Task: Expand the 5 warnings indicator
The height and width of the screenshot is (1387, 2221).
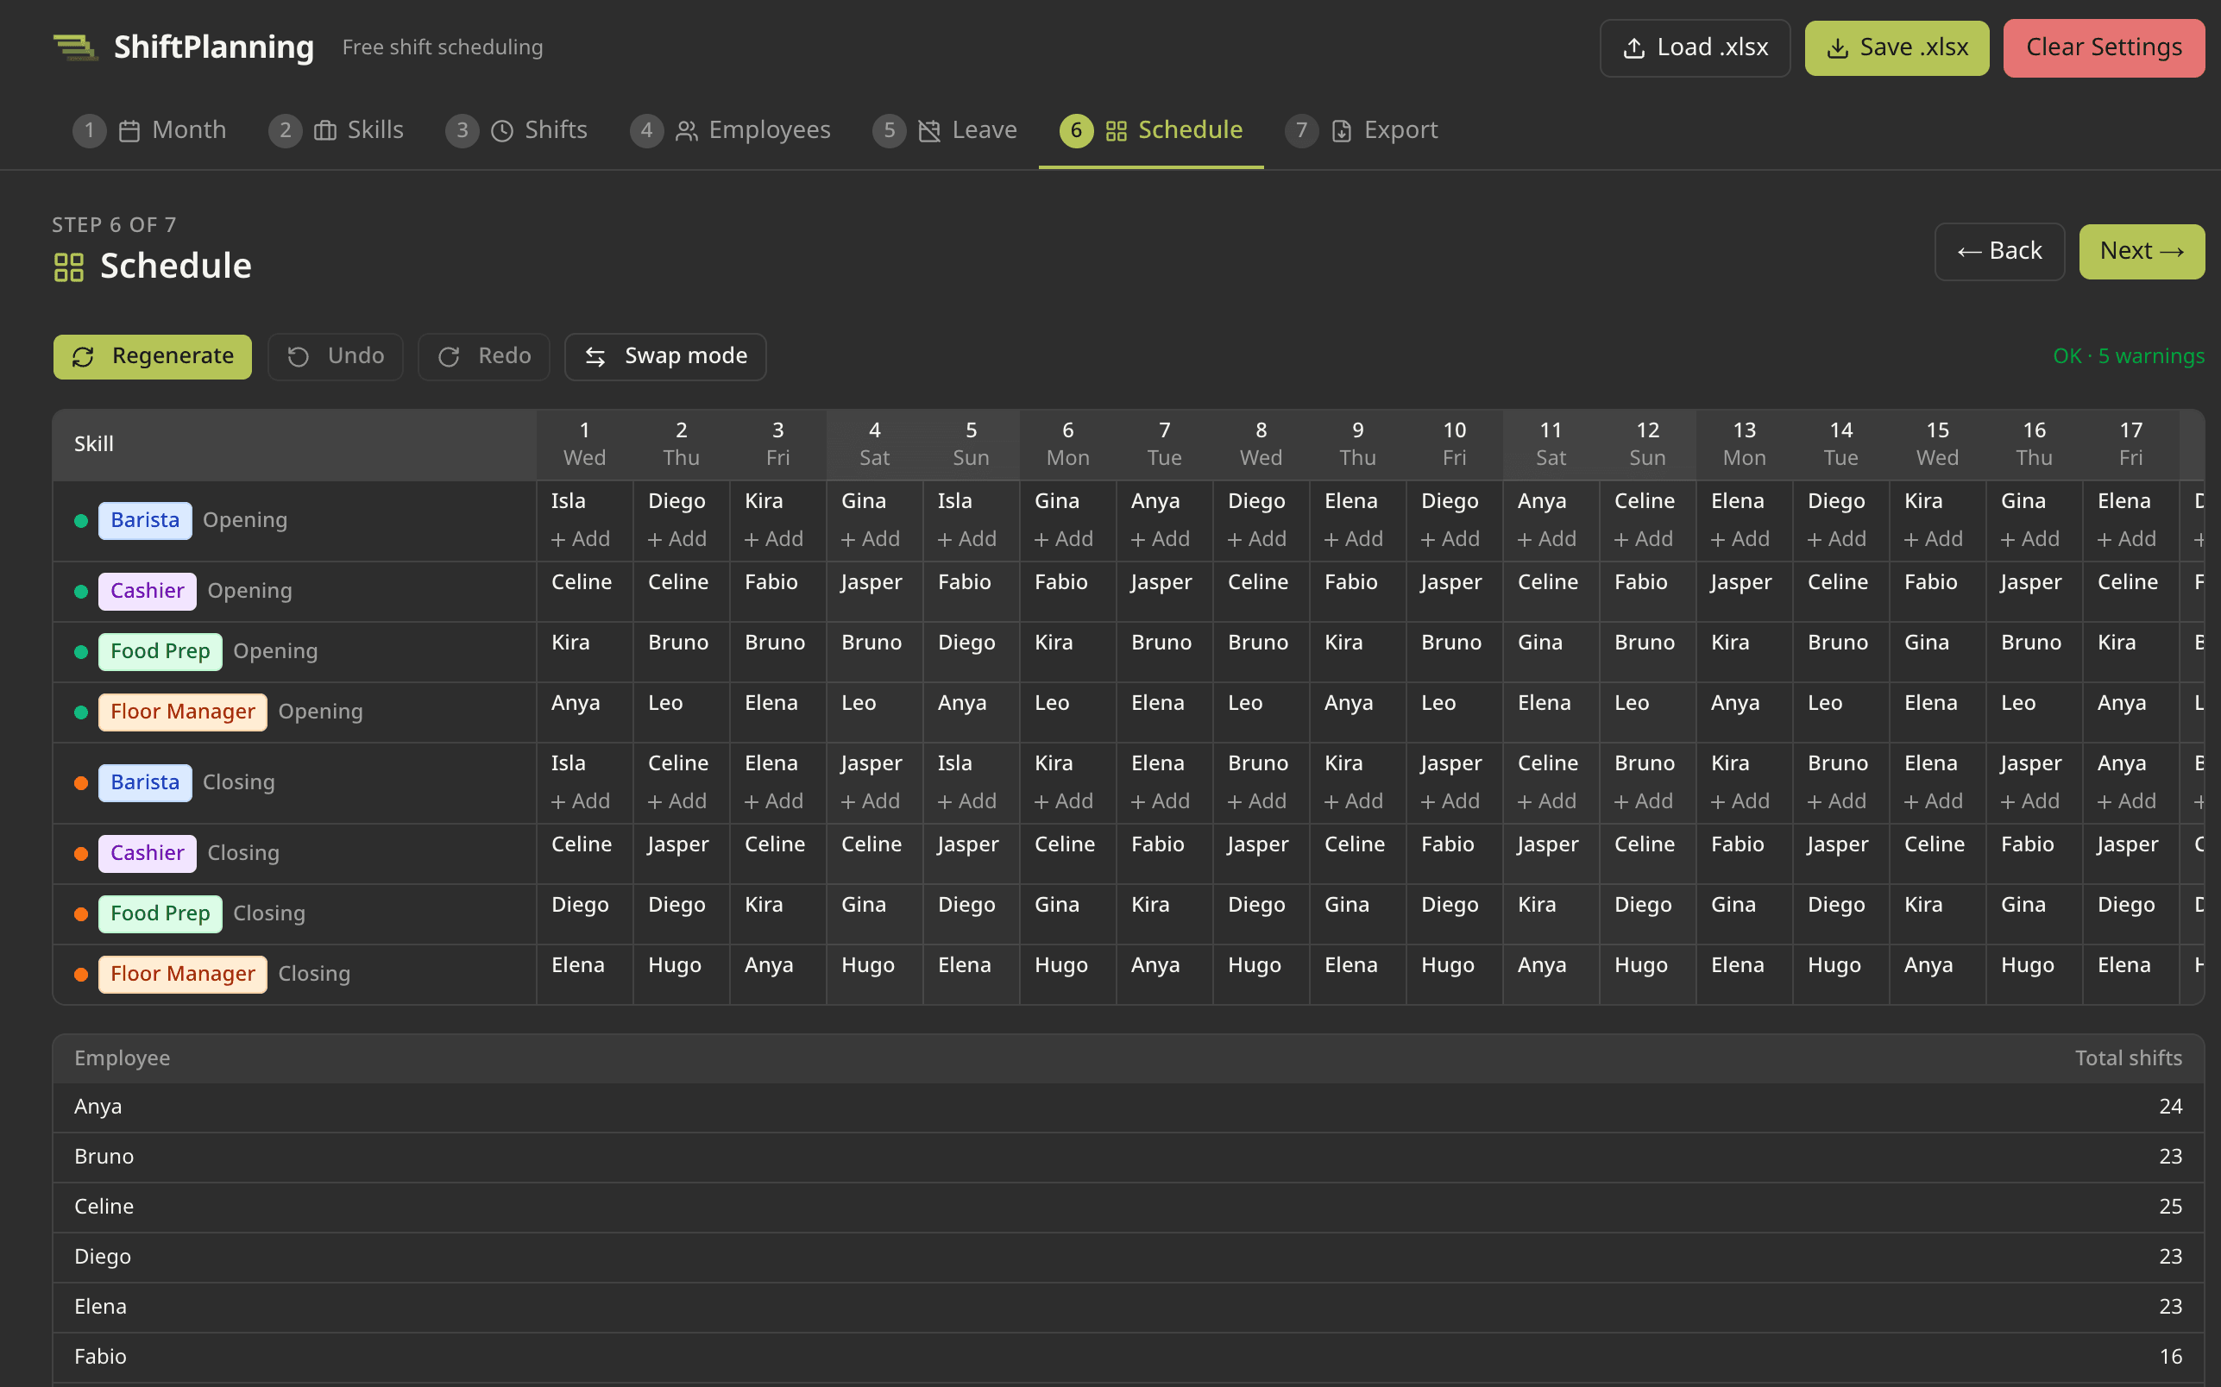Action: coord(2130,356)
